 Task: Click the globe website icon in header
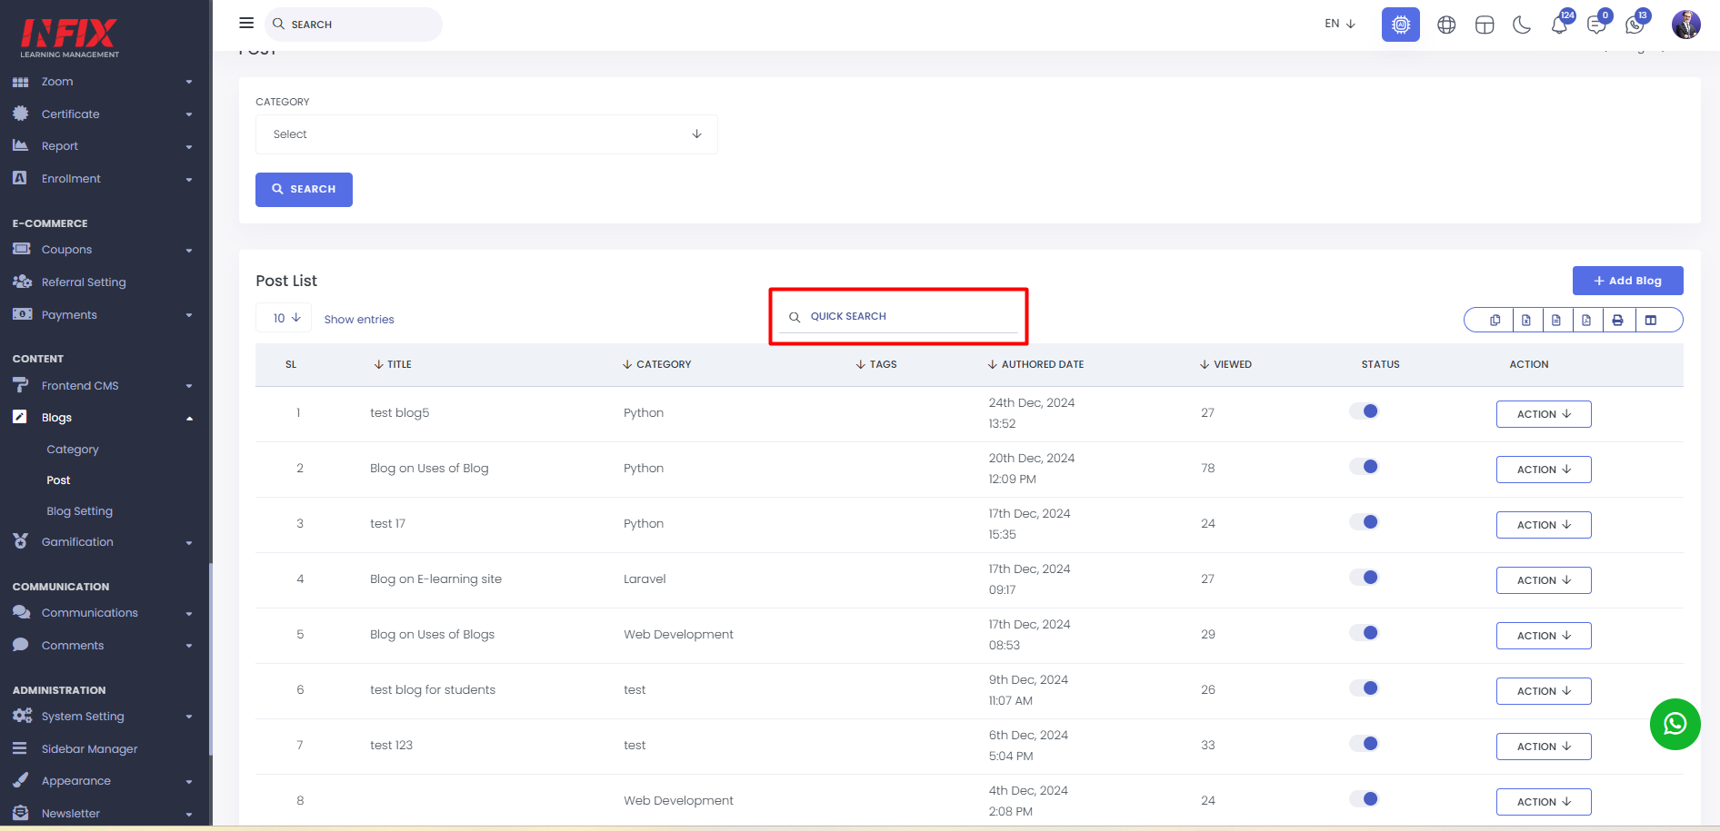tap(1446, 25)
